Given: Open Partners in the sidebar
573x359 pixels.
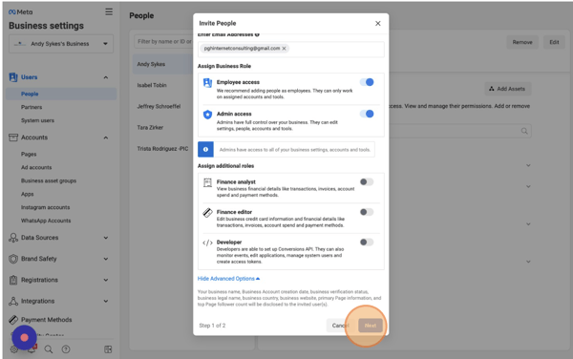Looking at the screenshot, I should [32, 107].
